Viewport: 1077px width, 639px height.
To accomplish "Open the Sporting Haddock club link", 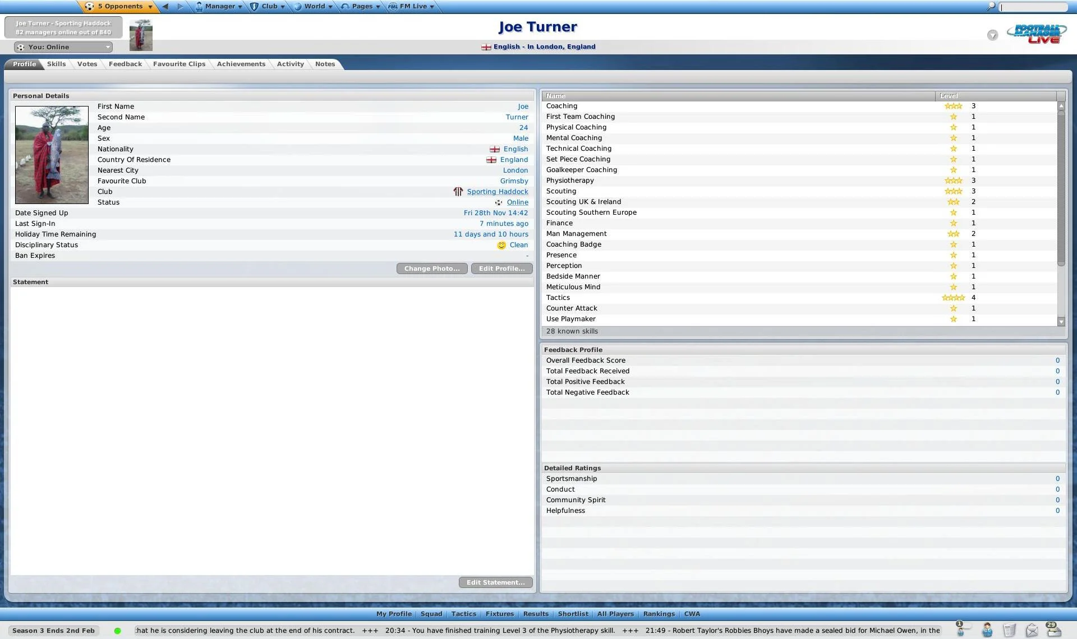I will (498, 191).
